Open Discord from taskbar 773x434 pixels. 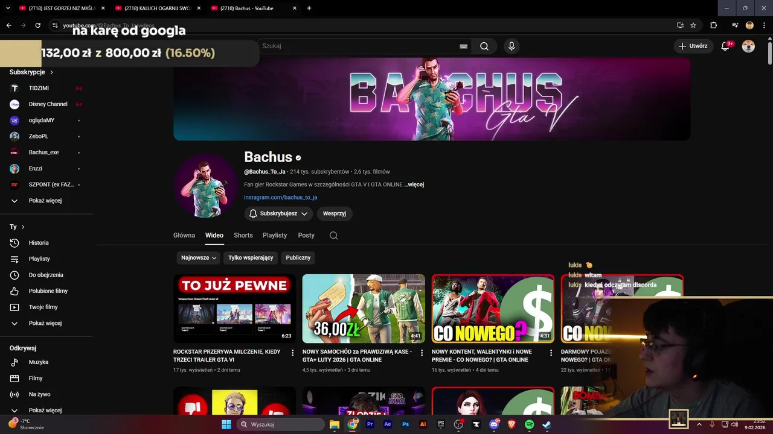494,424
